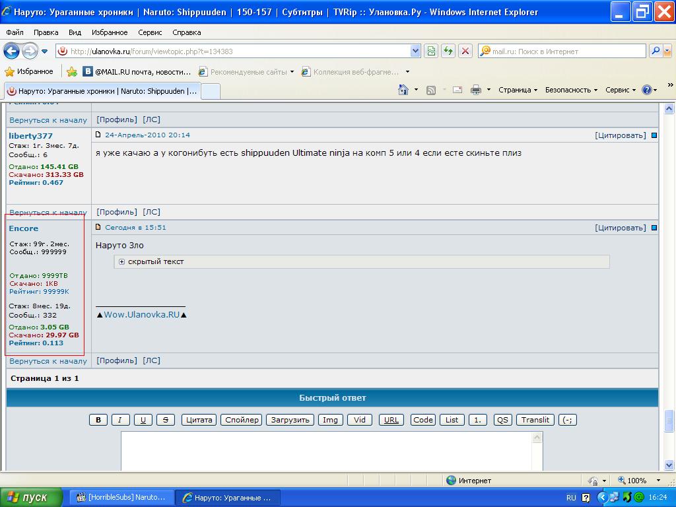Click the Stop loading red X icon

pos(465,51)
